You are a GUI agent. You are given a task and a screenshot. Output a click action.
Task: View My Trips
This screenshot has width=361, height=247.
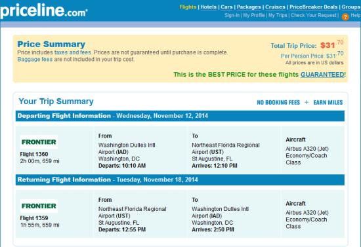pos(278,15)
